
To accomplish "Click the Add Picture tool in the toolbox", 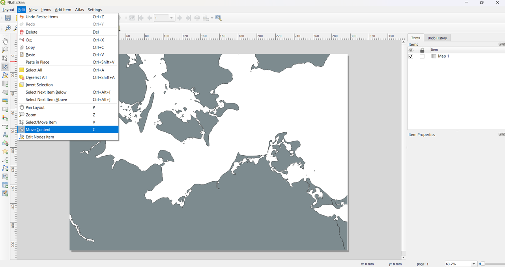I will tap(5, 101).
